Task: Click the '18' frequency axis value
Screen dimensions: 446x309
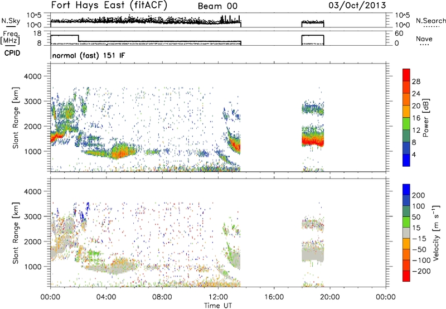Action: tap(37, 33)
